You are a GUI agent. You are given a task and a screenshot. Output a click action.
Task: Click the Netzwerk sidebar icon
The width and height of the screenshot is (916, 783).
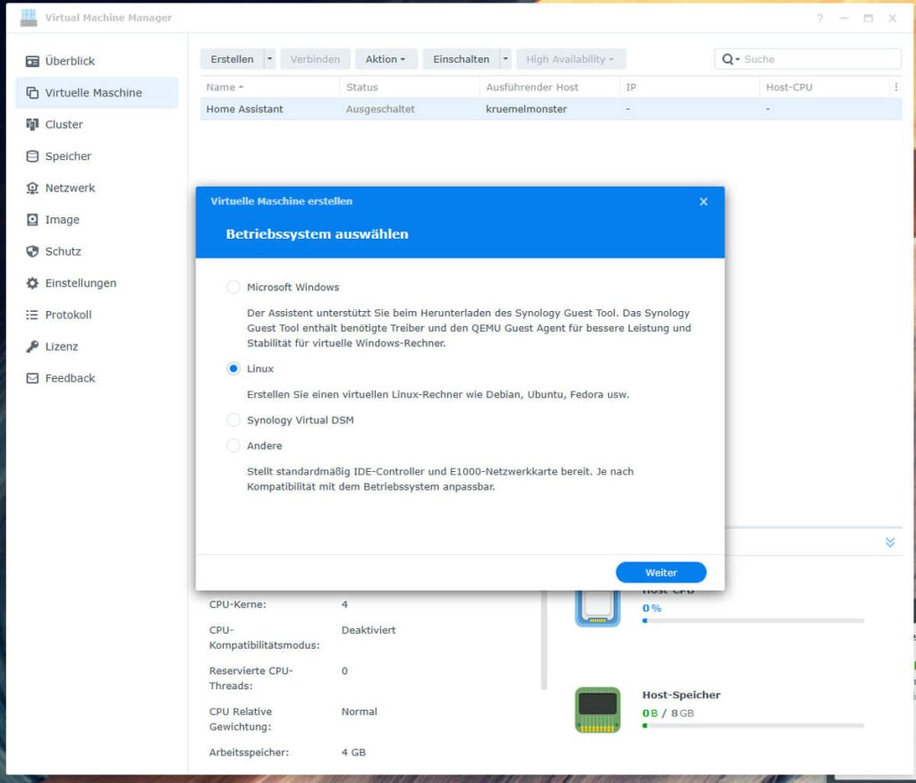32,189
